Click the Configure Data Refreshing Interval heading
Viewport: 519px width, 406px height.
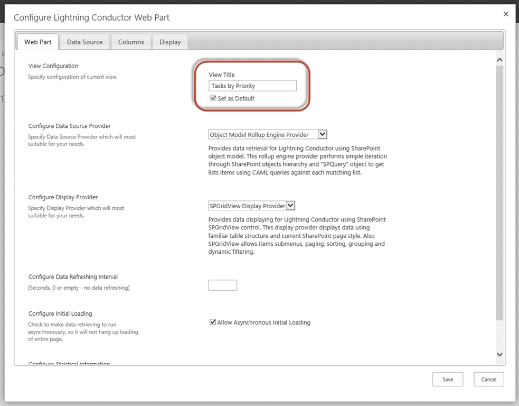73,276
